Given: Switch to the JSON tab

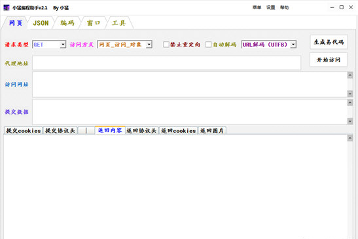Looking at the screenshot, I should (41, 23).
